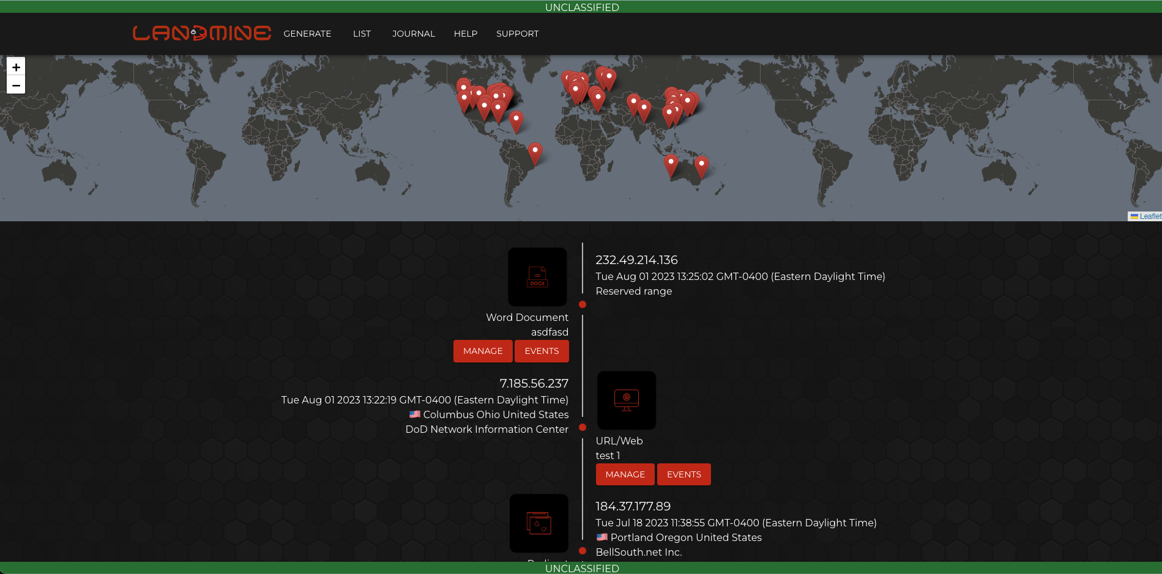Open the Help menu item
This screenshot has width=1162, height=574.
(x=465, y=34)
